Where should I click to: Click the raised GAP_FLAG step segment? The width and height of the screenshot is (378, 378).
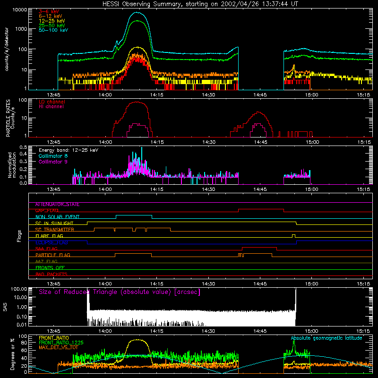[261, 209]
